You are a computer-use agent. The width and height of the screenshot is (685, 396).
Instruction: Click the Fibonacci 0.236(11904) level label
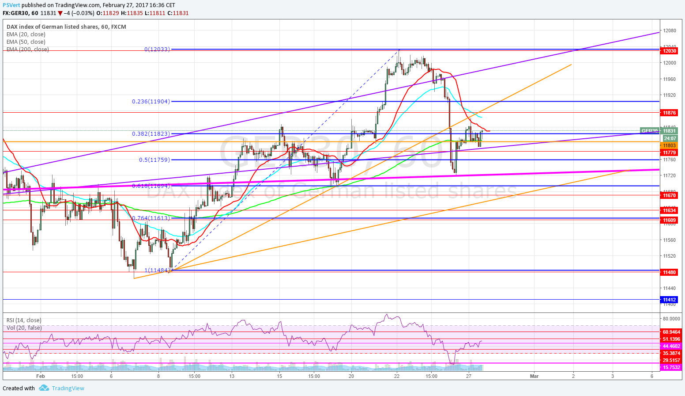151,101
